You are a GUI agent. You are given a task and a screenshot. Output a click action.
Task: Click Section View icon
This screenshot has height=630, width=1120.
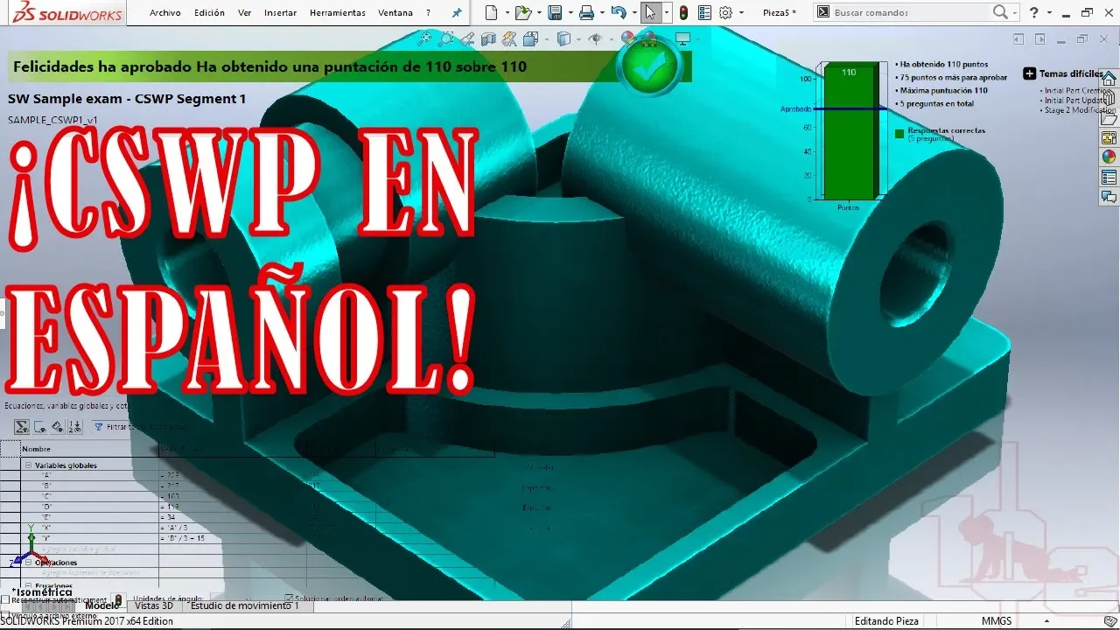coord(488,38)
